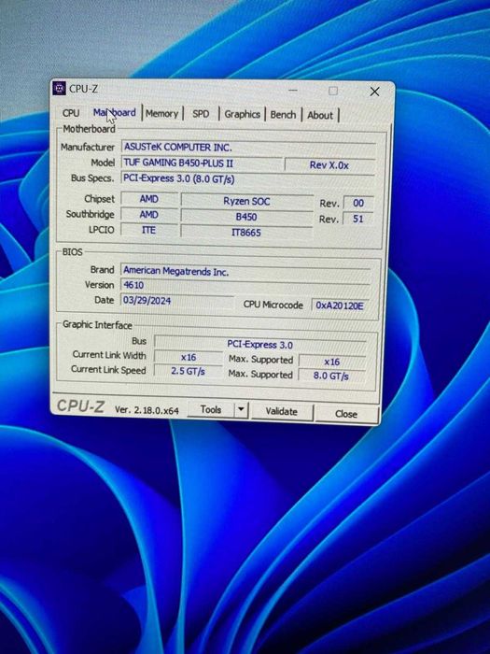The width and height of the screenshot is (490, 654).
Task: Select the ASUSTeK COMPUTER INC. manufacturer field
Action: tap(249, 148)
